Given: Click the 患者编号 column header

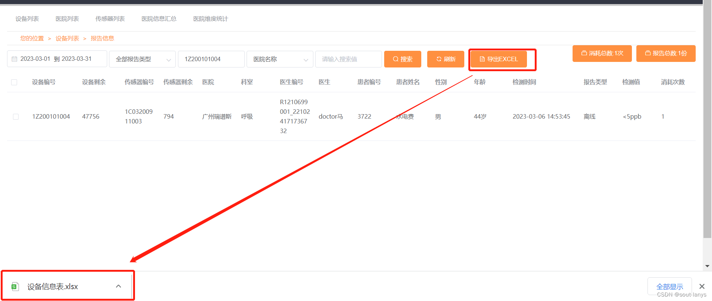Looking at the screenshot, I should [x=369, y=82].
